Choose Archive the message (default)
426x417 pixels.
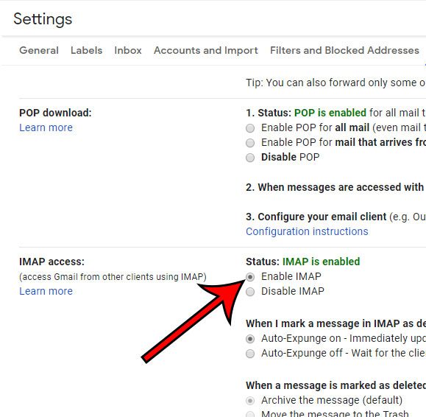pyautogui.click(x=250, y=401)
